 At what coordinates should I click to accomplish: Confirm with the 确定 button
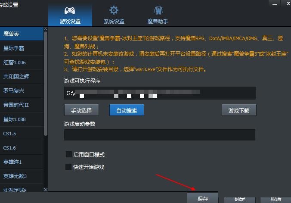click(240, 200)
